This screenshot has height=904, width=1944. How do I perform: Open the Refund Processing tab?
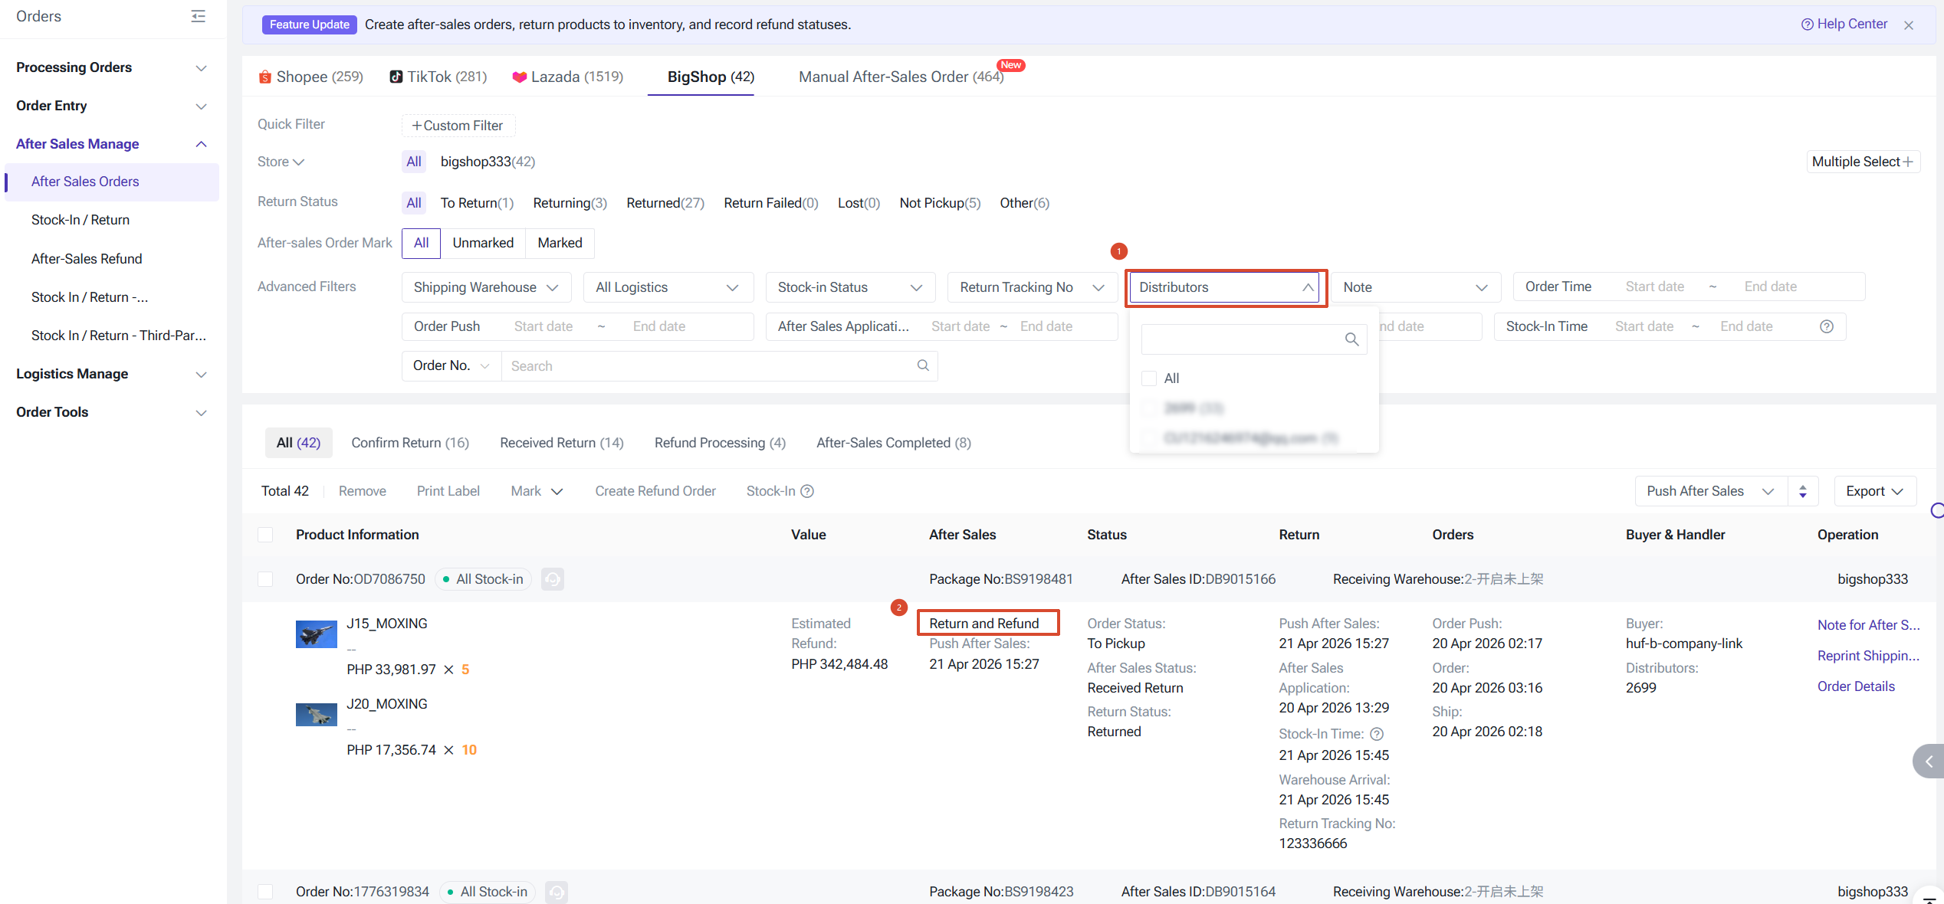(x=719, y=443)
